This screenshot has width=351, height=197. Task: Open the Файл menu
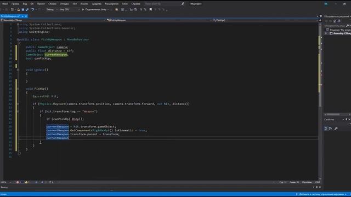pyautogui.click(x=5, y=4)
